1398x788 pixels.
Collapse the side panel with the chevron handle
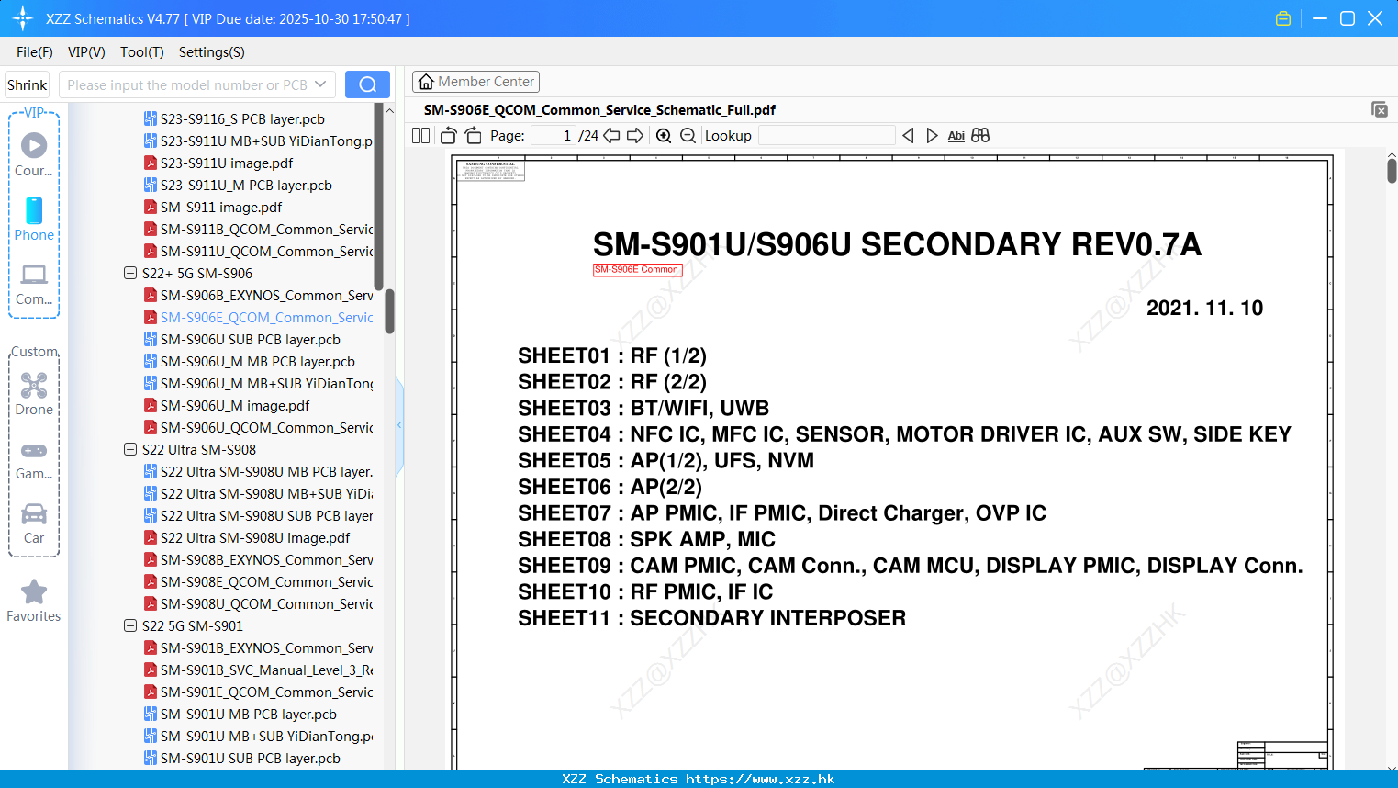click(399, 425)
